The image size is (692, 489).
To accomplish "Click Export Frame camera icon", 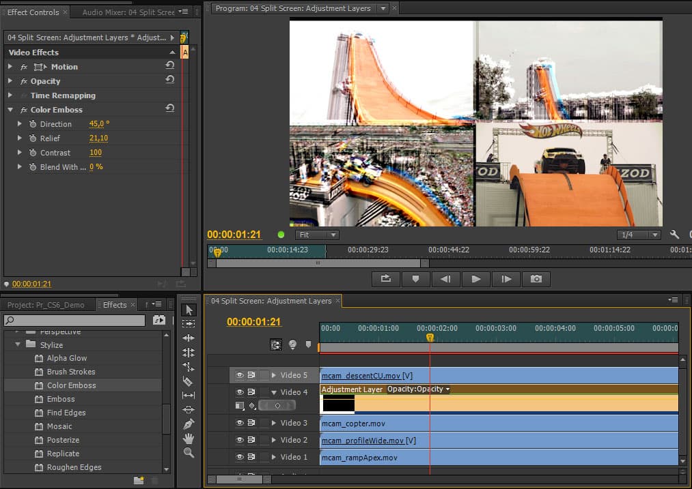I will (x=536, y=279).
